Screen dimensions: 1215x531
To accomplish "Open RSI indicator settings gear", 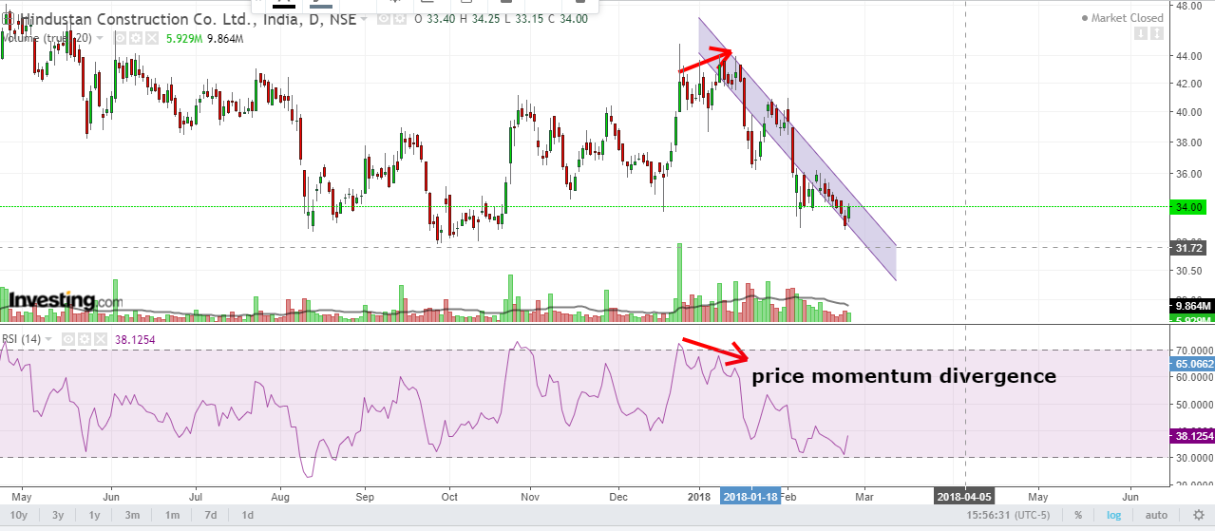I will coord(84,339).
